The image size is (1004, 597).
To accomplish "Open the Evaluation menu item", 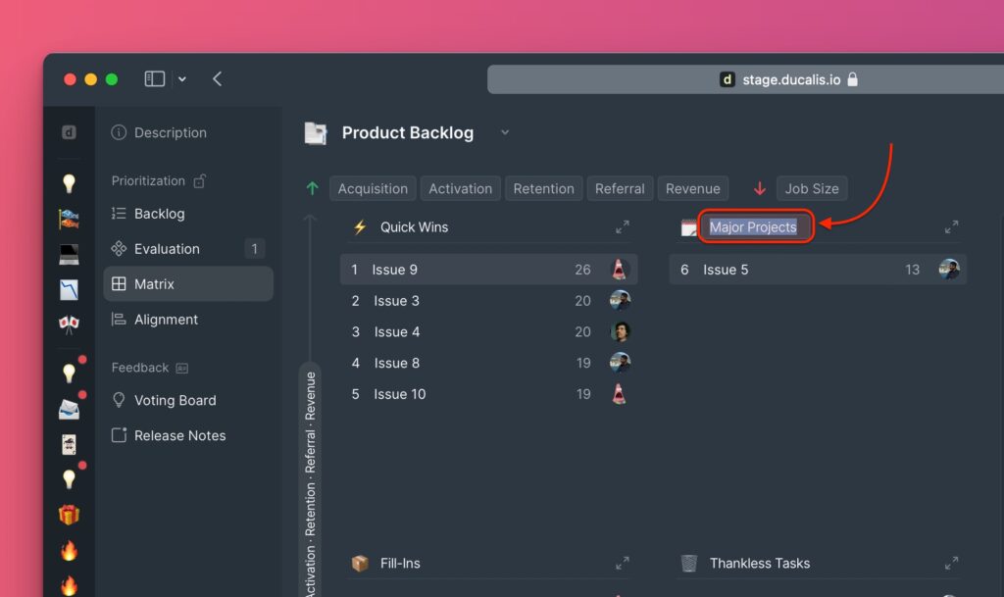I will 167,249.
